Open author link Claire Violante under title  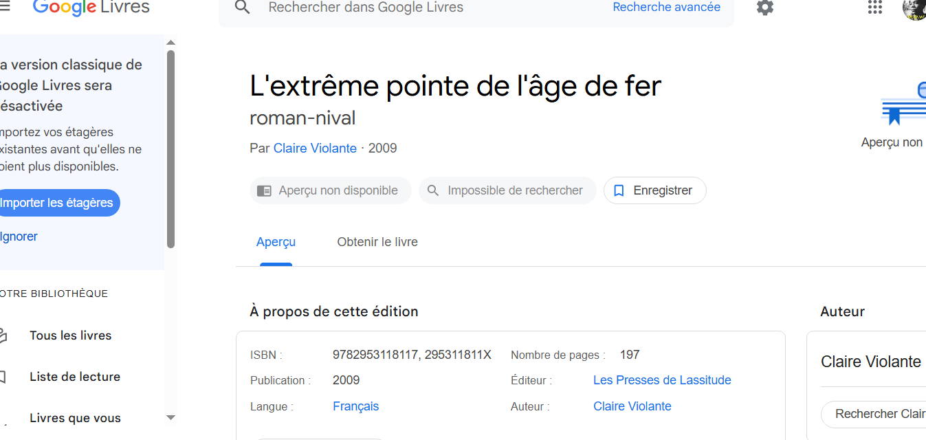(x=315, y=148)
